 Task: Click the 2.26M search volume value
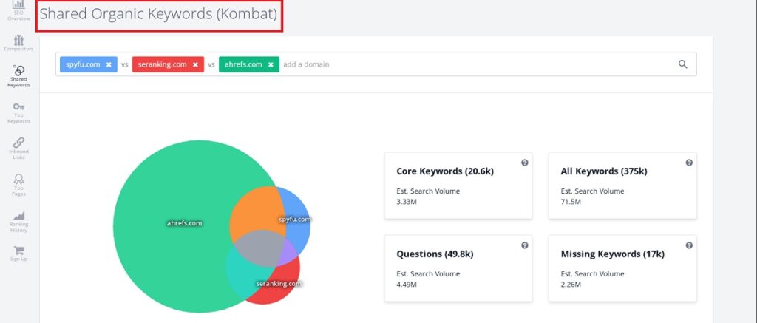[x=571, y=284]
